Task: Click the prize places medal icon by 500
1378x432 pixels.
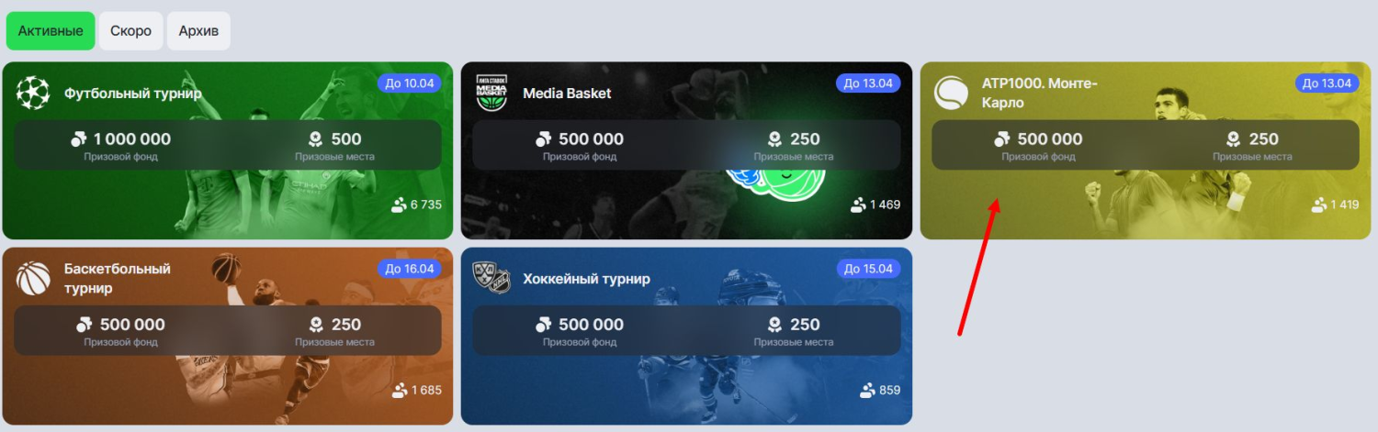Action: tap(315, 139)
